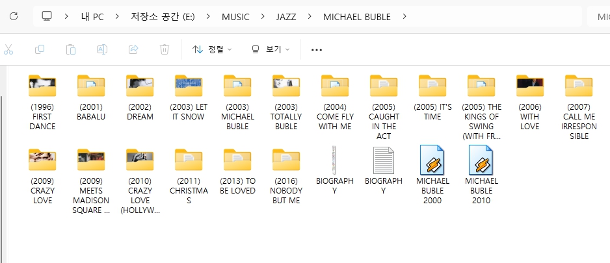Select the (2005) THE KINGS OF SWING folder
This screenshot has height=263, width=610.
pos(481,108)
